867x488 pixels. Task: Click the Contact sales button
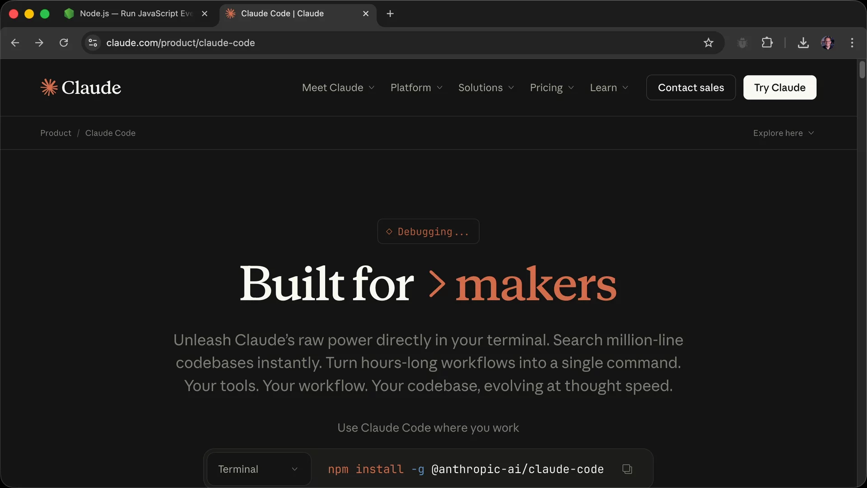[690, 88]
